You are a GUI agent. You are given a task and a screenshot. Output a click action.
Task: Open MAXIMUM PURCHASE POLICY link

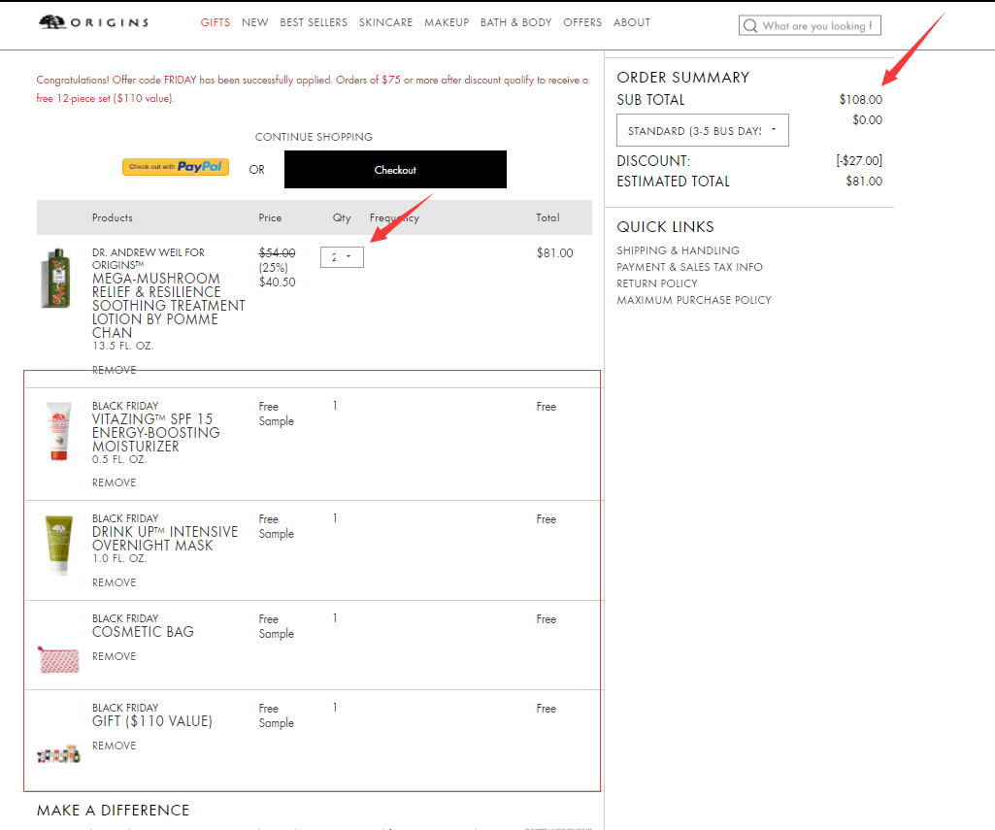pos(694,300)
